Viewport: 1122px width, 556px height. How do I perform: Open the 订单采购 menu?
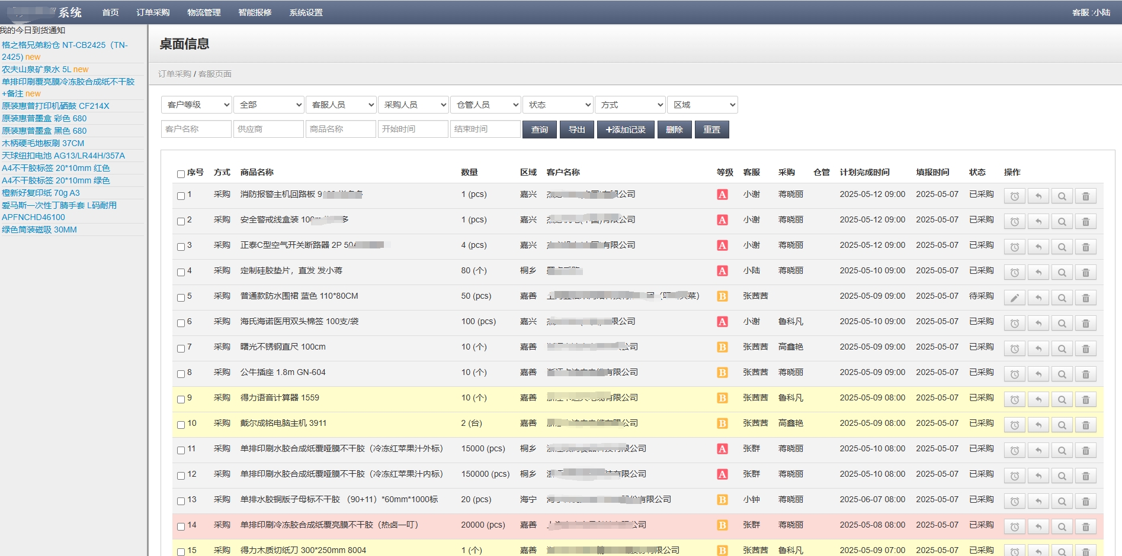(153, 12)
